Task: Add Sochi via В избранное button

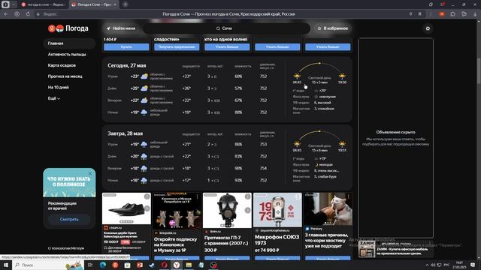Action: (x=332, y=28)
